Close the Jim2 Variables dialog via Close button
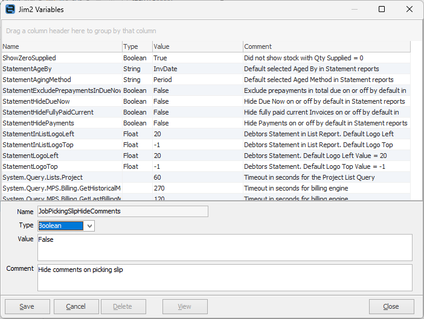This screenshot has height=319, width=424. pos(391,306)
